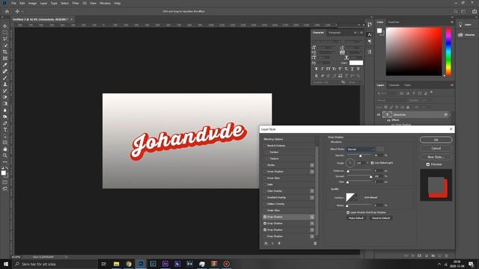This screenshot has width=479, height=269.
Task: Switch to the Channels tab
Action: pos(394,85)
